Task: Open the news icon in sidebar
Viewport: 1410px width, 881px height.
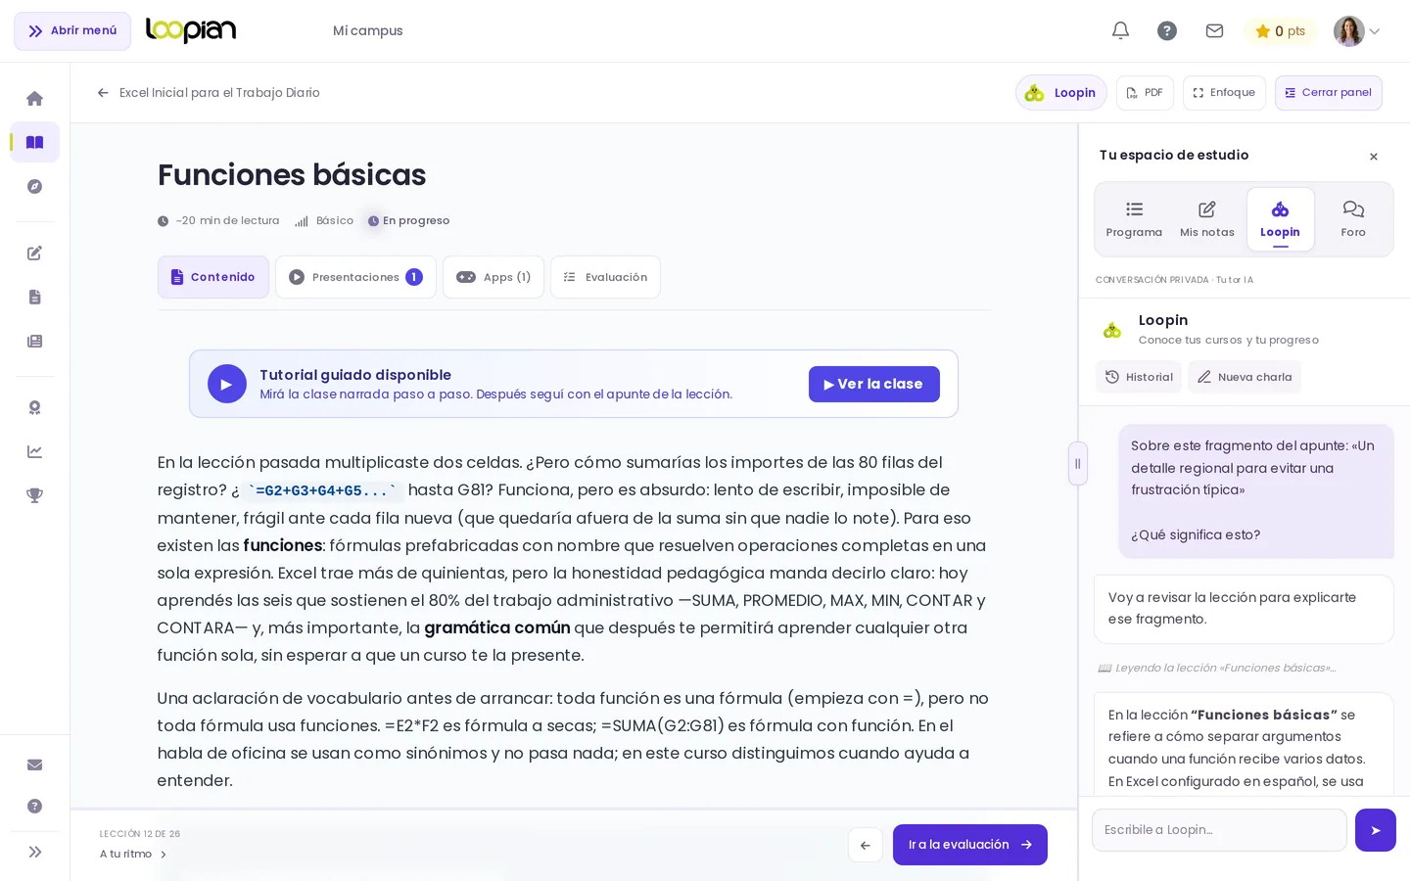Action: tap(34, 341)
